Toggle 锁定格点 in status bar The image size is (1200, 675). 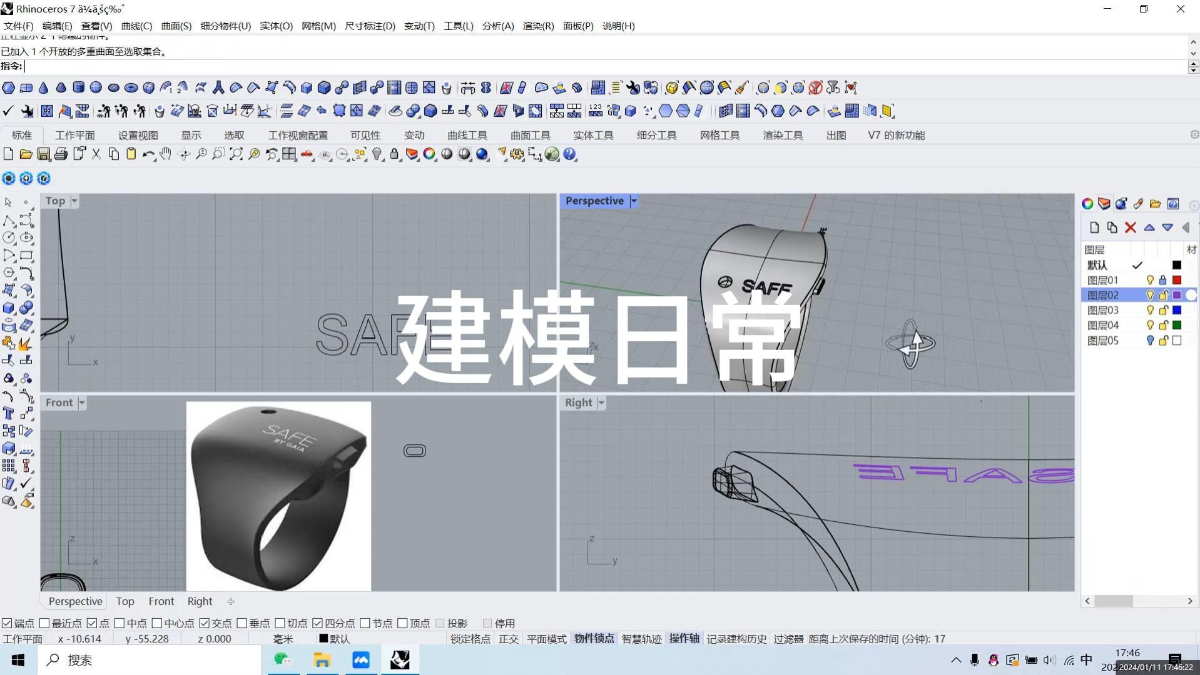[470, 639]
